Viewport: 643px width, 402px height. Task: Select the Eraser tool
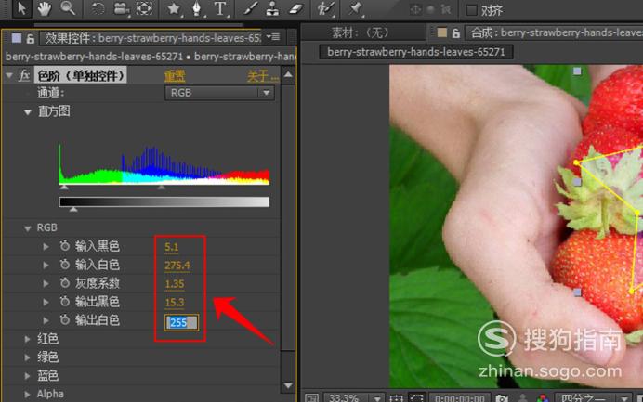pyautogui.click(x=295, y=8)
